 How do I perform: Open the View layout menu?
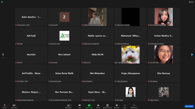tap(191, 2)
